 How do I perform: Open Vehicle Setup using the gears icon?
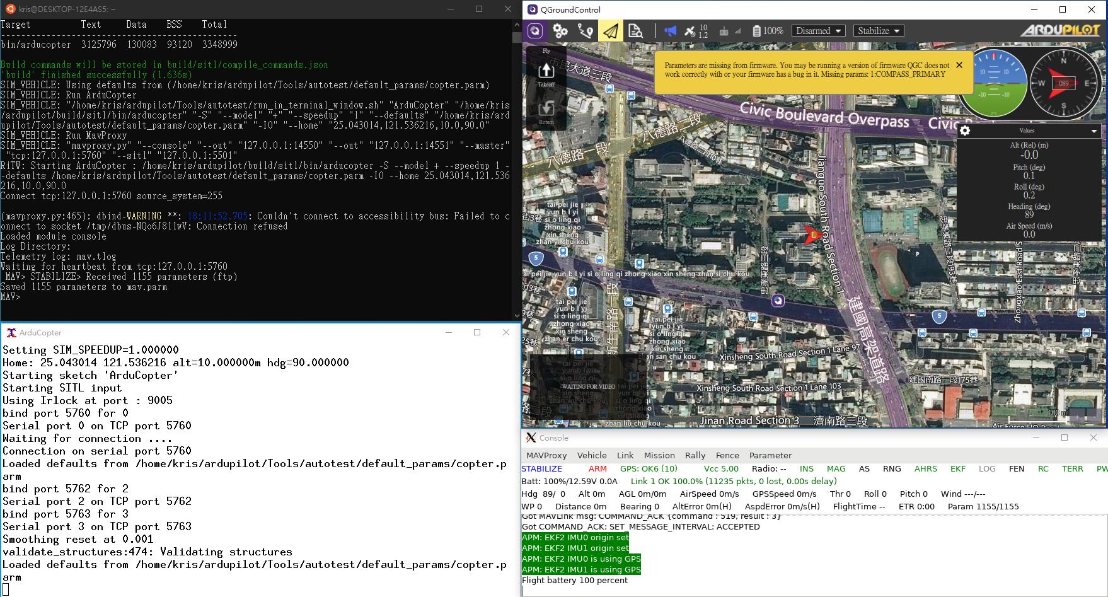click(560, 30)
